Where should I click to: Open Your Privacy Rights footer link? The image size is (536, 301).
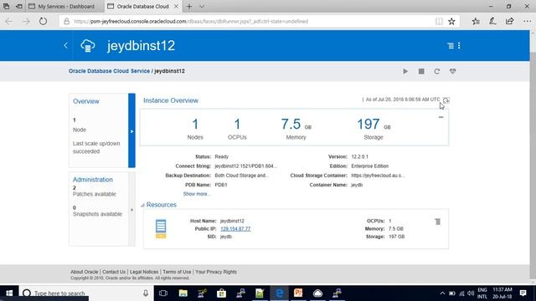(216, 272)
